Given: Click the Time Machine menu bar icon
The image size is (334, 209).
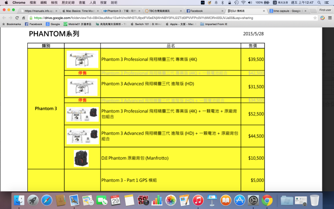Looking at the screenshot, I should tap(237, 3).
